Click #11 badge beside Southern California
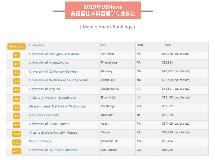This screenshot has height=160, width=215. [17, 151]
